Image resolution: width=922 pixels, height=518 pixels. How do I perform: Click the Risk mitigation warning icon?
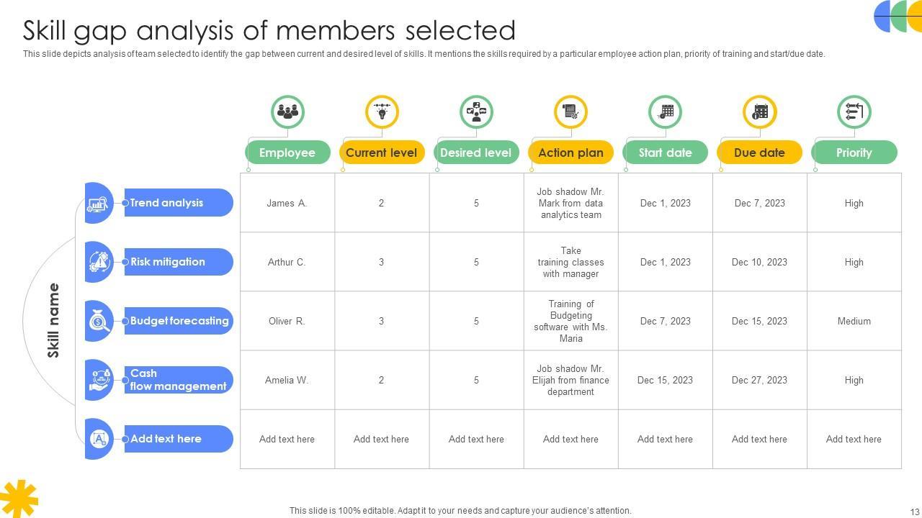(x=98, y=262)
